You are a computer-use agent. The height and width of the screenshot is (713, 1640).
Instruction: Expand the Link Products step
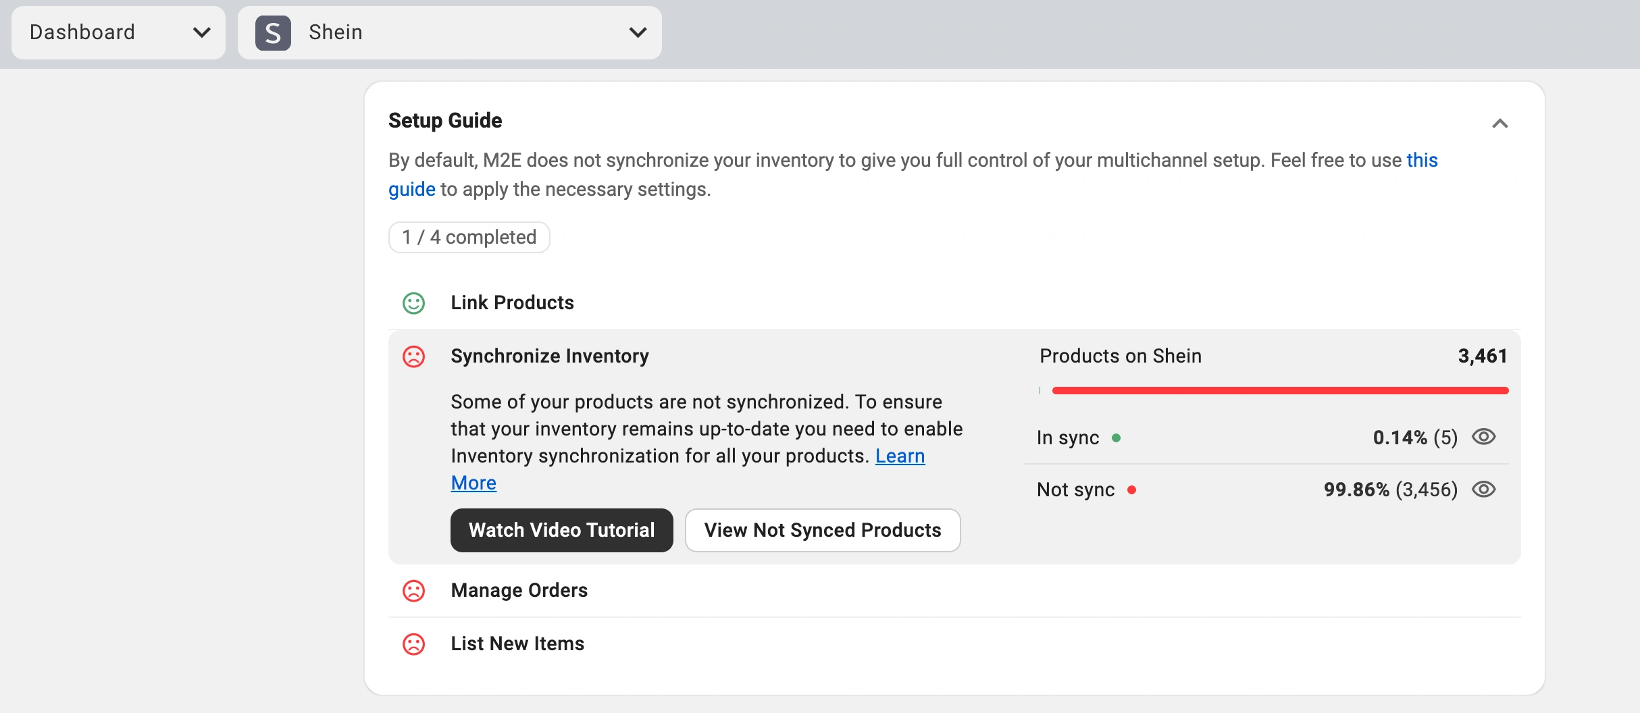(512, 302)
